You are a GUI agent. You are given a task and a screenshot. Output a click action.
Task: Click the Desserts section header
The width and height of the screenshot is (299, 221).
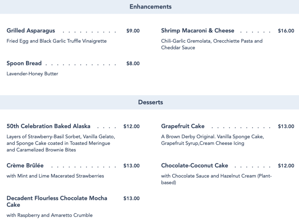[x=150, y=103]
